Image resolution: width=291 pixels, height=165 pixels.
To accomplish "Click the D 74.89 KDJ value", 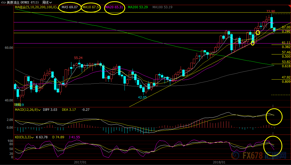I will click(58, 137).
